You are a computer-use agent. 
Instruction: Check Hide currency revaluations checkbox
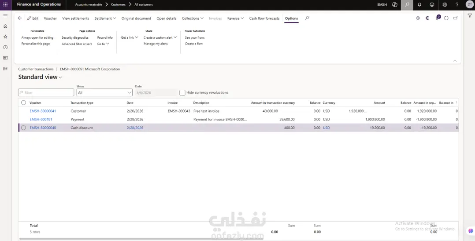click(x=182, y=92)
